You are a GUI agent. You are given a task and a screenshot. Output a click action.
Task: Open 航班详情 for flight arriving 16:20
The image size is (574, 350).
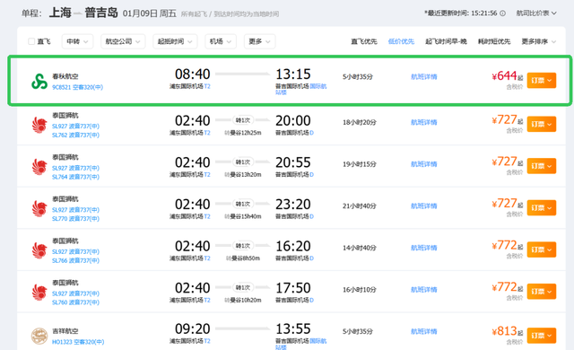click(x=424, y=248)
